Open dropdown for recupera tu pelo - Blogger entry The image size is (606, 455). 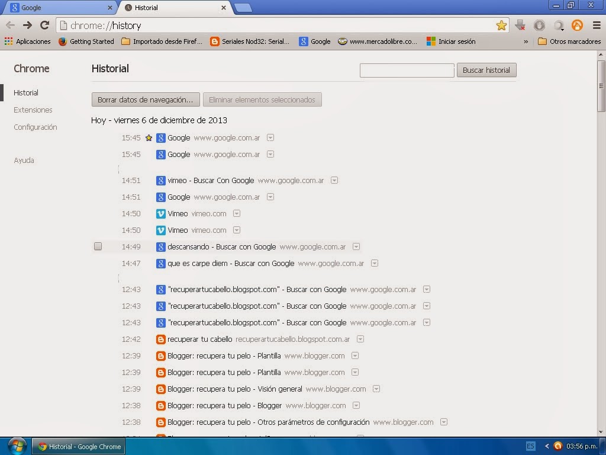click(356, 405)
